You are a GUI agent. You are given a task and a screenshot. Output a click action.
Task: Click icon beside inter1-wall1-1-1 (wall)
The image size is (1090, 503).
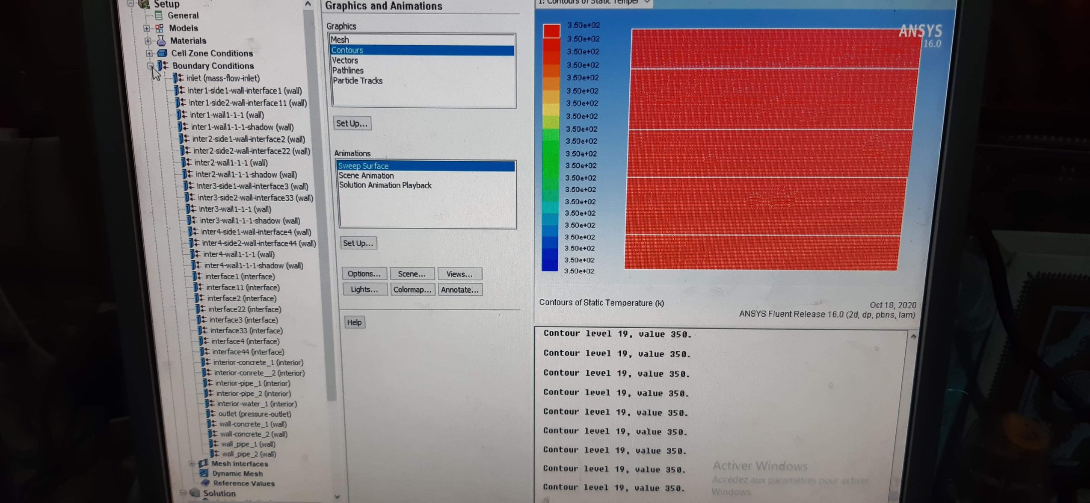182,115
